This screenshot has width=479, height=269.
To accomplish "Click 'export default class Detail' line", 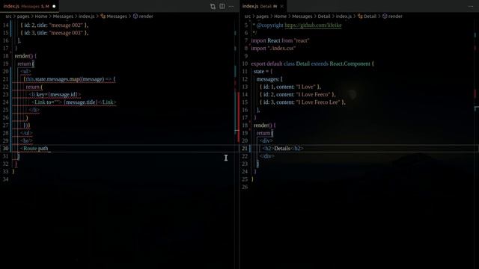I will tap(280, 64).
